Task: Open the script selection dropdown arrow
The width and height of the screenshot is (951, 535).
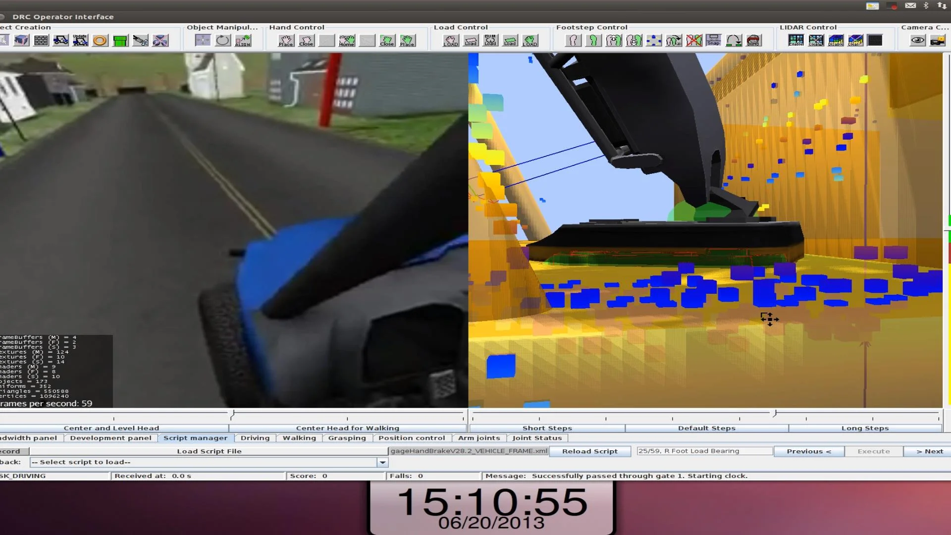Action: coord(382,462)
